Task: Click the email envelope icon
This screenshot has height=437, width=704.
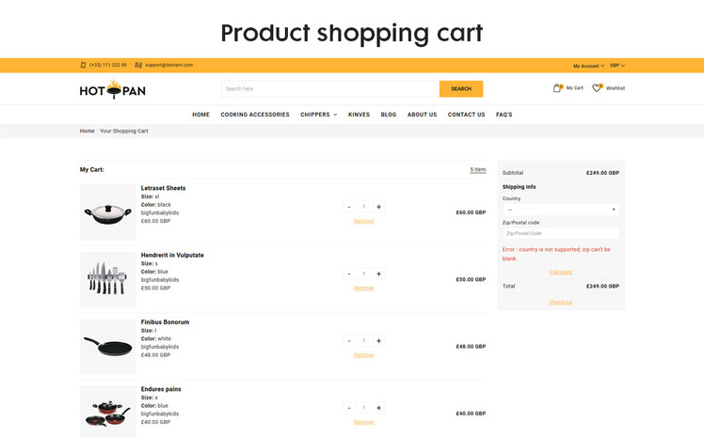Action: click(x=138, y=65)
